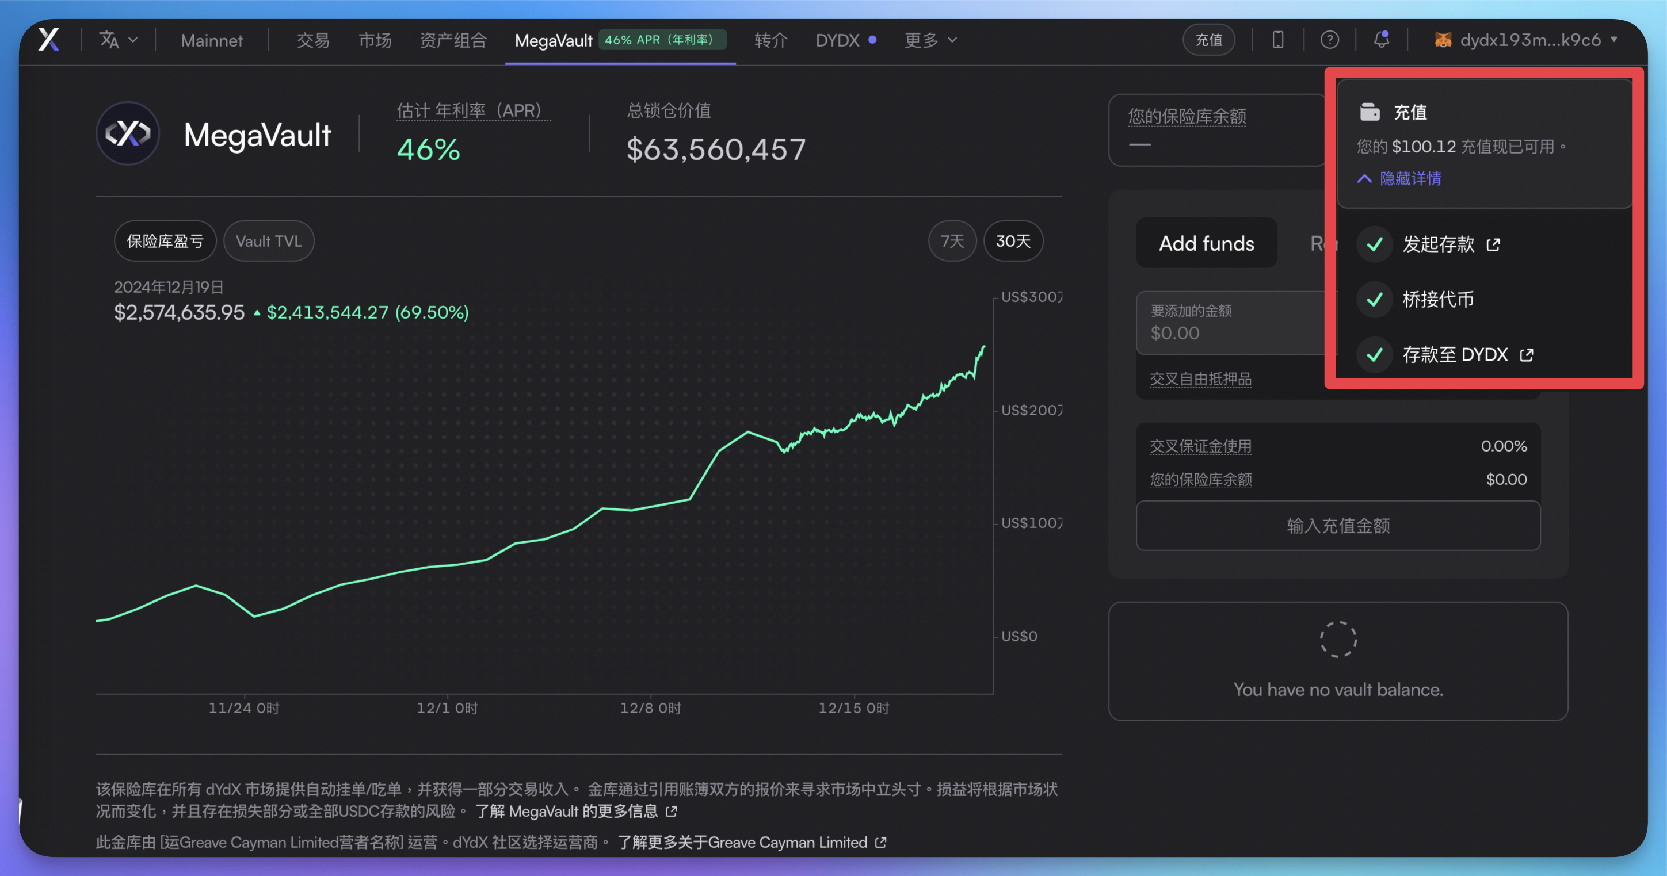Open the help question mark icon

click(x=1329, y=40)
